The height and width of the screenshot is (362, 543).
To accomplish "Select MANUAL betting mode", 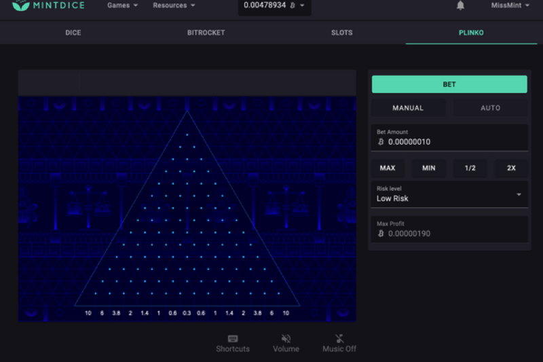I will (x=408, y=108).
